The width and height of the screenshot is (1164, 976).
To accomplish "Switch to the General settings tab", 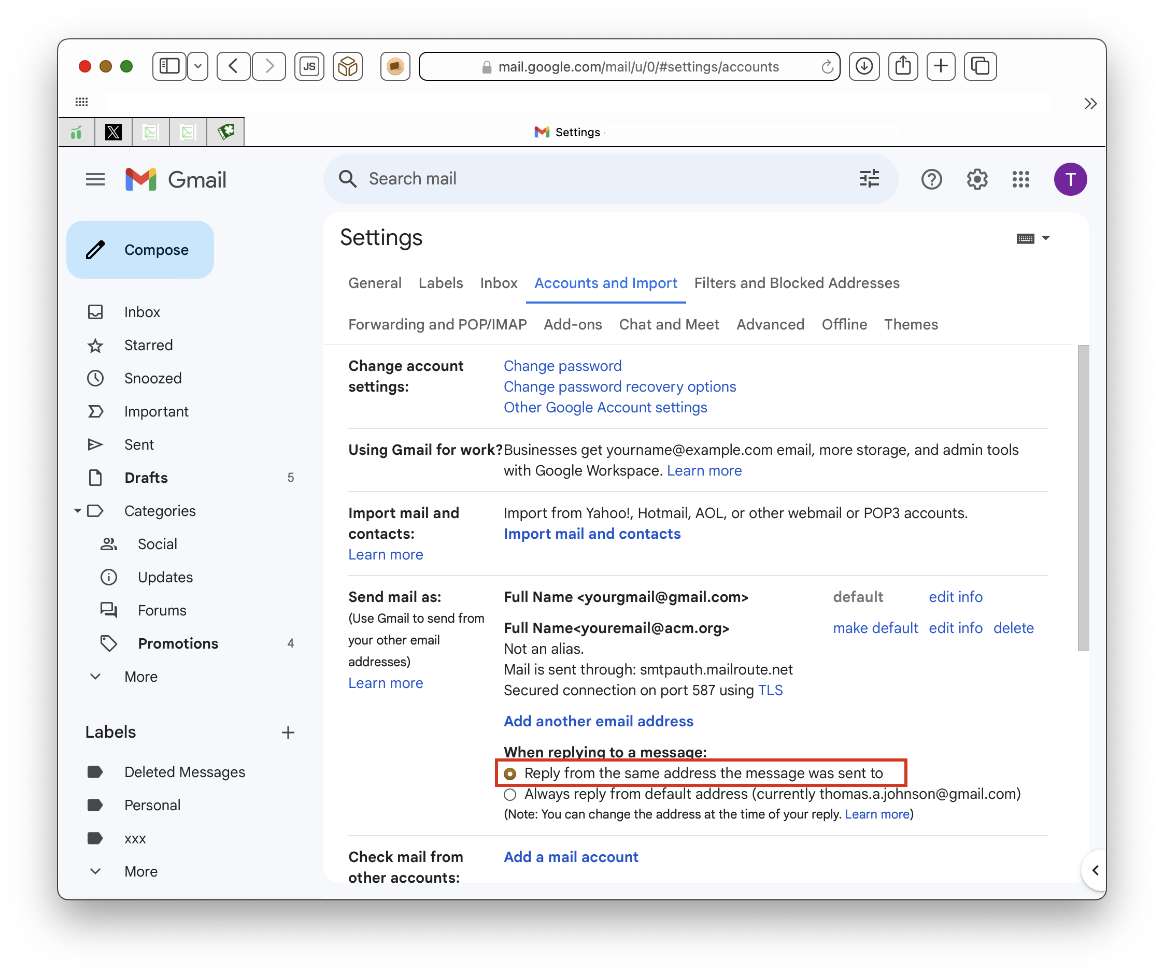I will coord(375,283).
